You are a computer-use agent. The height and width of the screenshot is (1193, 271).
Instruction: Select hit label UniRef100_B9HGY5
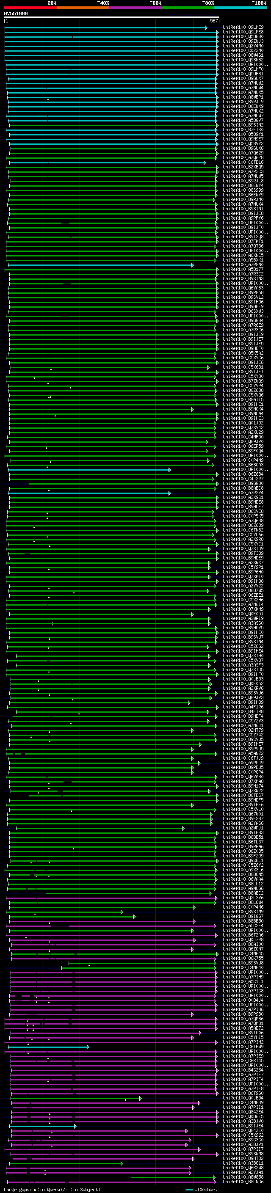(x=243, y=628)
